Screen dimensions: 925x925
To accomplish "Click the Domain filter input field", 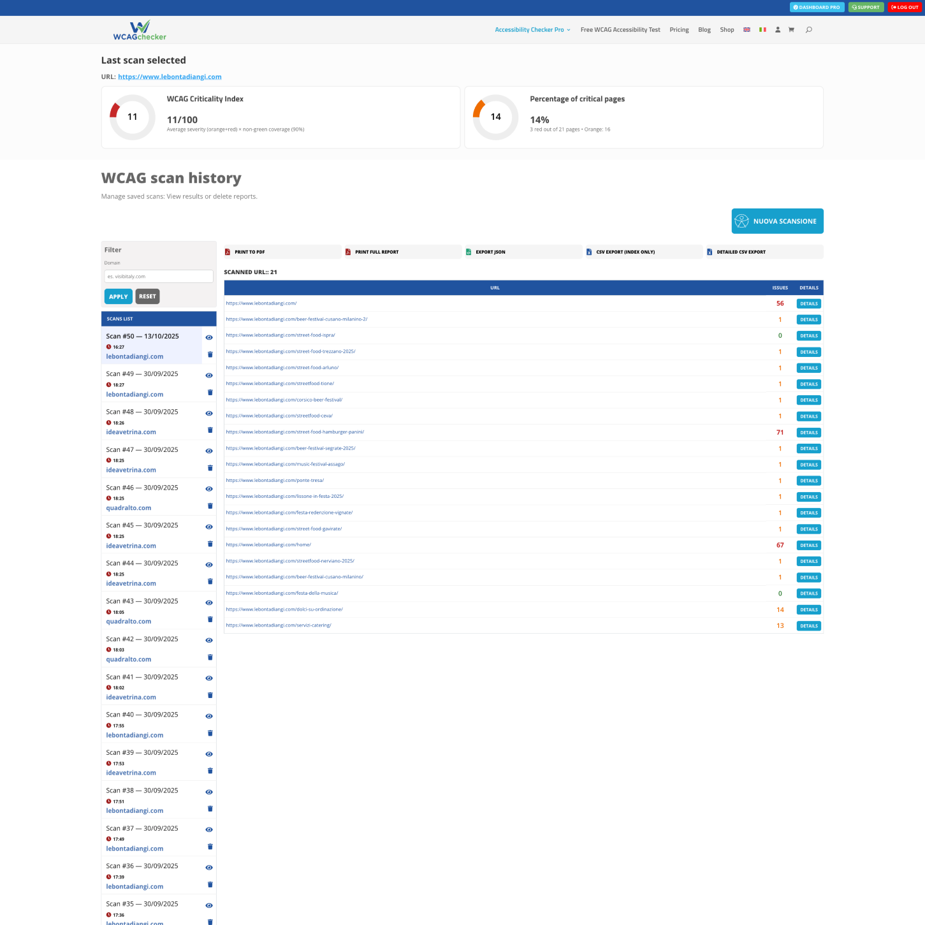I will click(159, 276).
